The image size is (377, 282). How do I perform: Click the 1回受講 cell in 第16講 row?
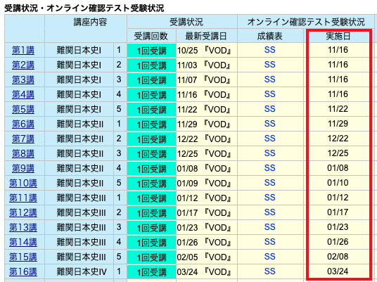152,272
